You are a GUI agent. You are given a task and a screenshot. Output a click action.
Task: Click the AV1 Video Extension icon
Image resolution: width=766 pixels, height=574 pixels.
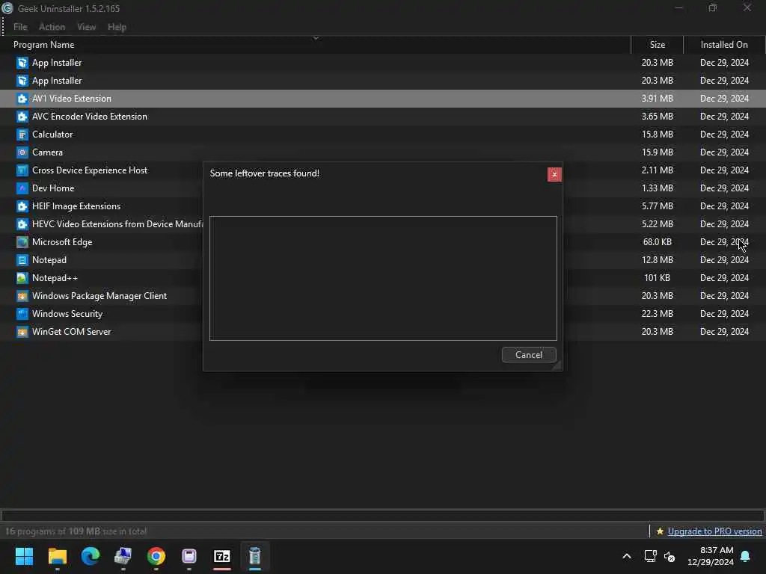[22, 99]
